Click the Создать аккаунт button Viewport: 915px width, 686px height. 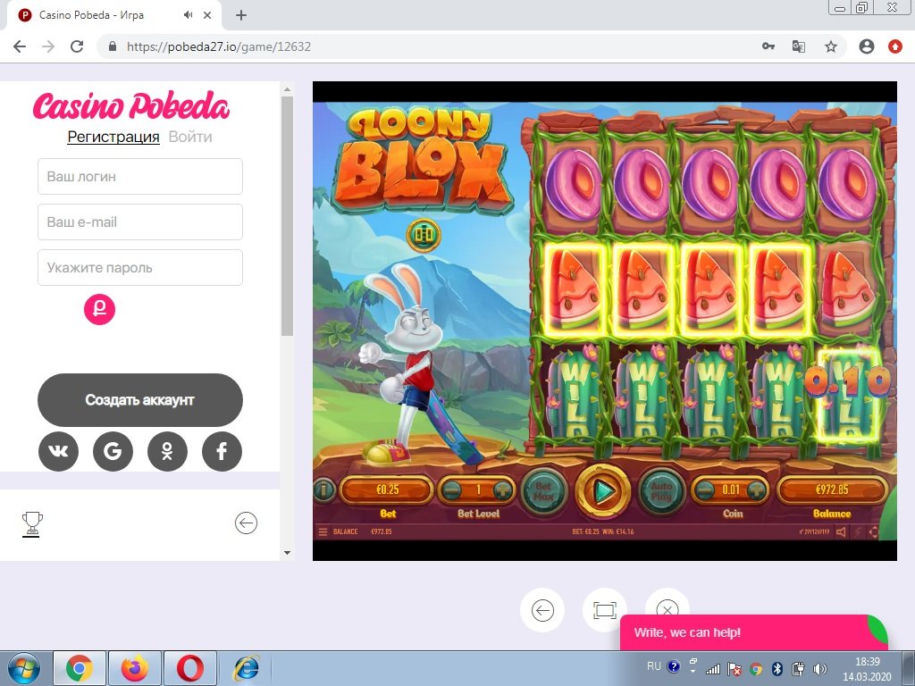click(x=139, y=400)
